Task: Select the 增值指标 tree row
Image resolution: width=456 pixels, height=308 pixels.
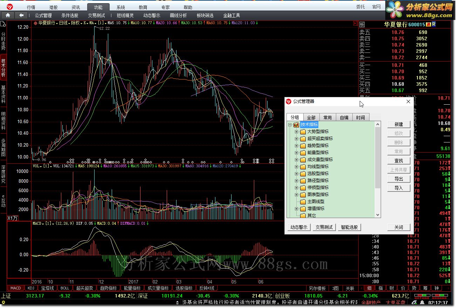Action: pyautogui.click(x=316, y=209)
